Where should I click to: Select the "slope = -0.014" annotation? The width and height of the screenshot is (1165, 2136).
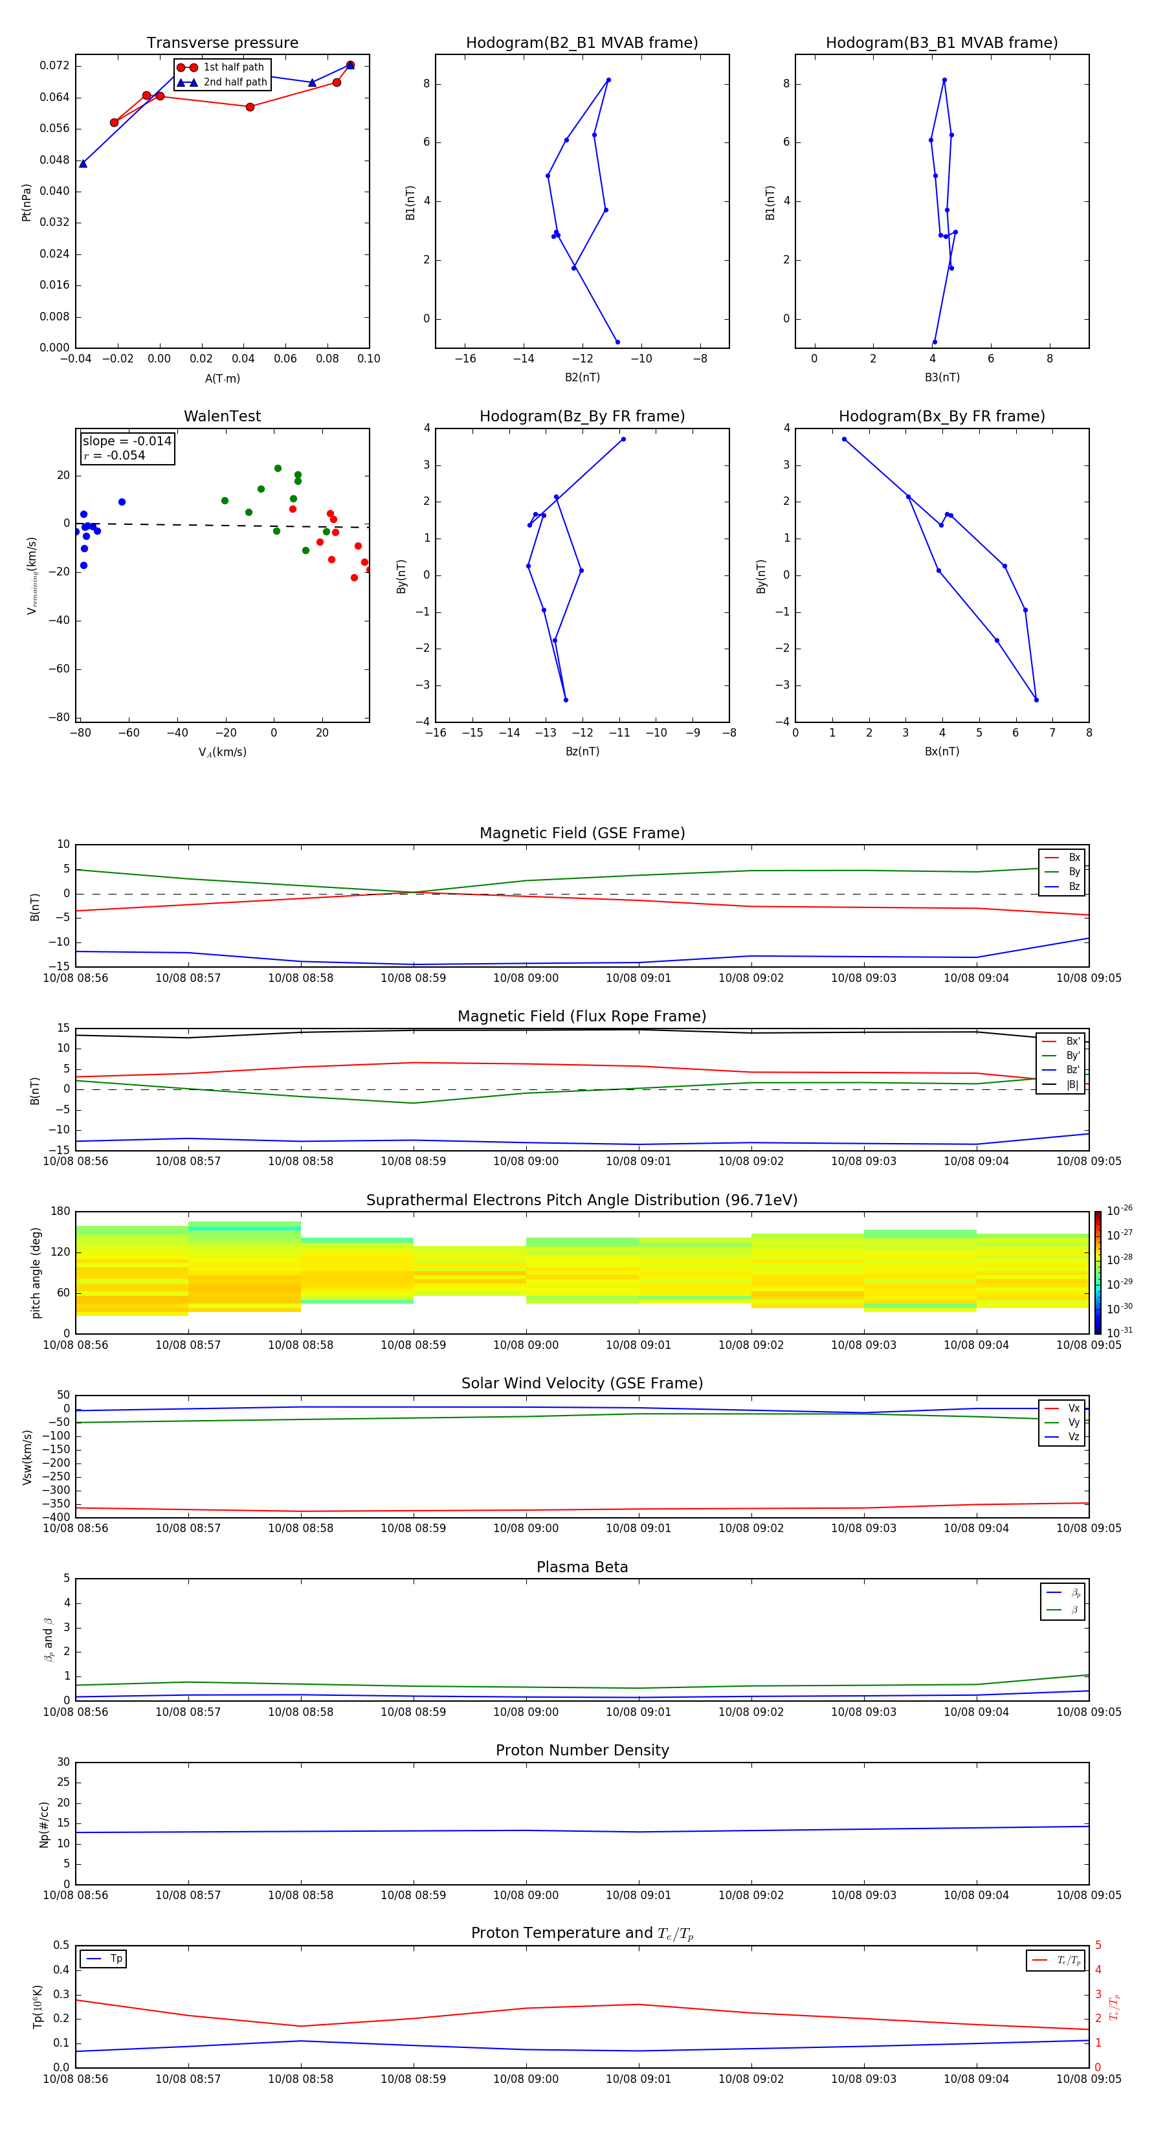[127, 441]
